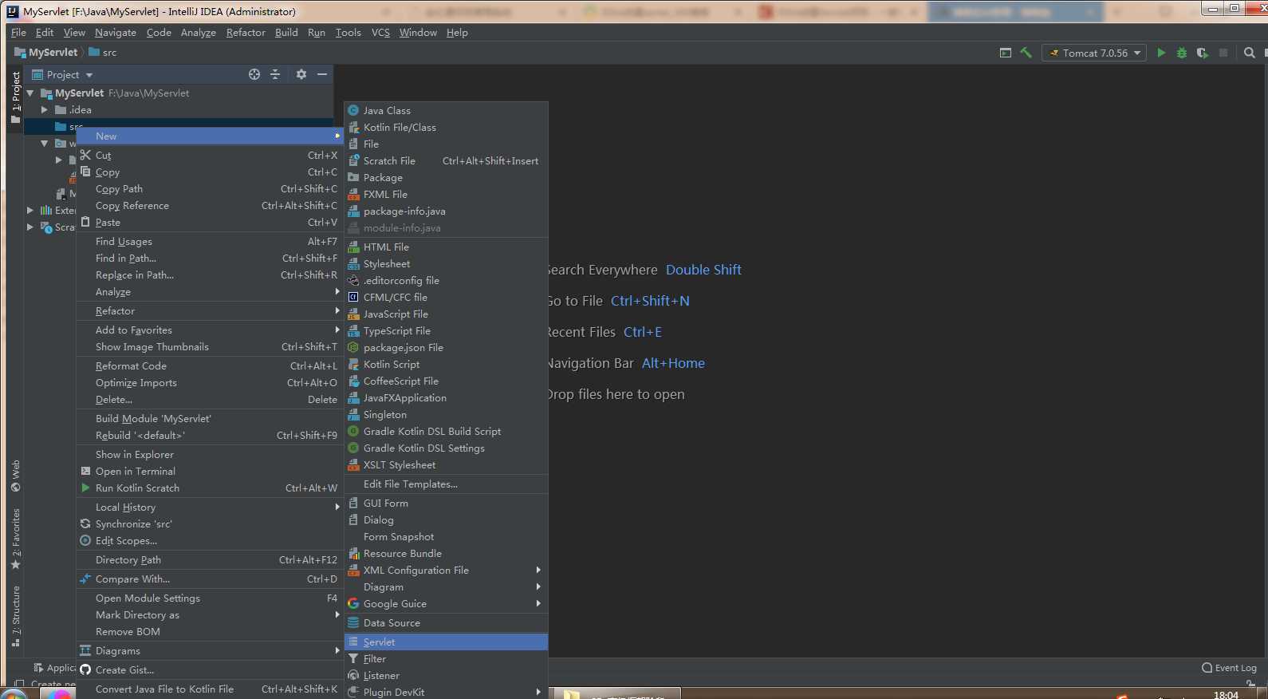Screen dimensions: 1268x699
Task: Choose XSLT Stylesheet entry
Action: click(x=447, y=465)
